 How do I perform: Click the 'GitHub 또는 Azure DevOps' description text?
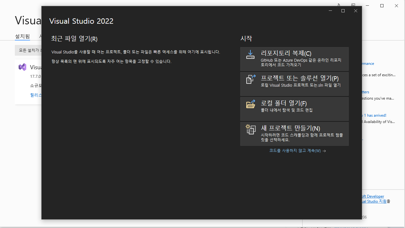pyautogui.click(x=301, y=62)
